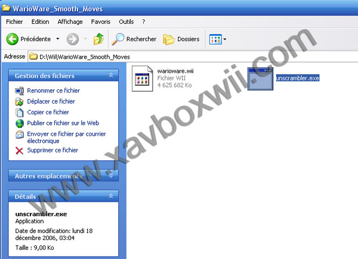Open the Favoris menu

(x=101, y=22)
